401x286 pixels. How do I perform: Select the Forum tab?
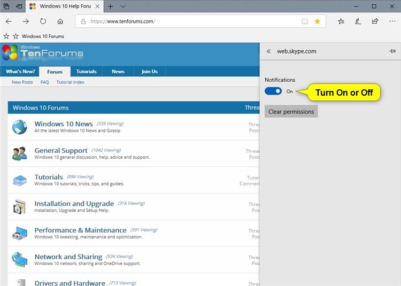click(x=55, y=72)
